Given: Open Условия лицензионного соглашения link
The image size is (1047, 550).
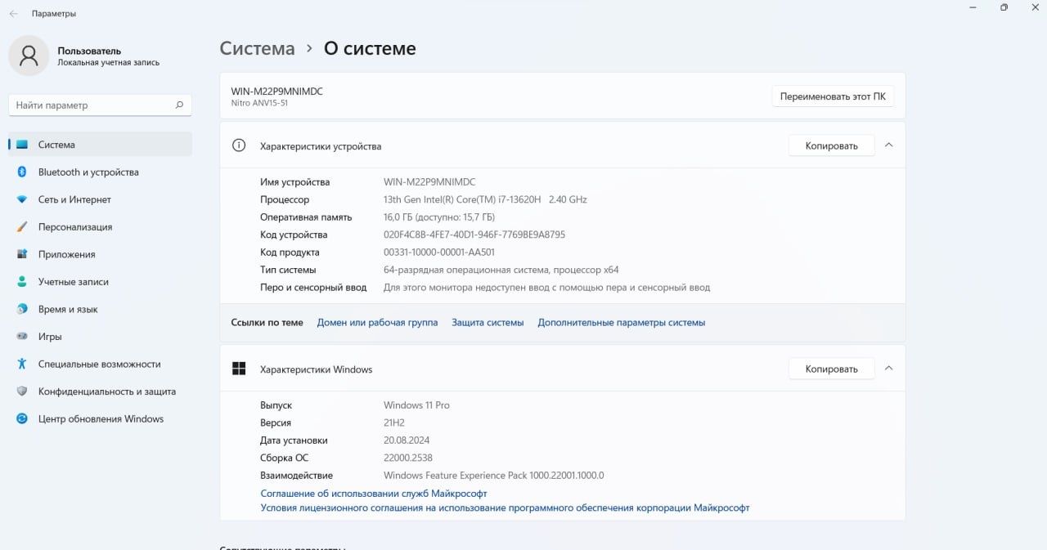Looking at the screenshot, I should tap(505, 508).
